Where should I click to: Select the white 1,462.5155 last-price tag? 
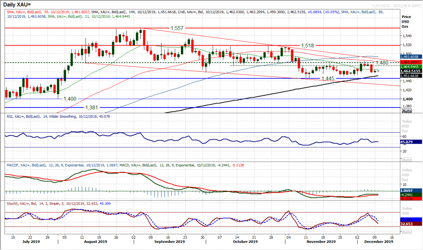click(410, 71)
